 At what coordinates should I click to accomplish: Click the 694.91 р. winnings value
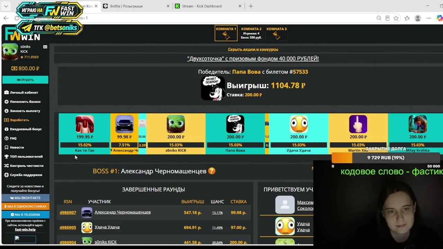(x=193, y=228)
